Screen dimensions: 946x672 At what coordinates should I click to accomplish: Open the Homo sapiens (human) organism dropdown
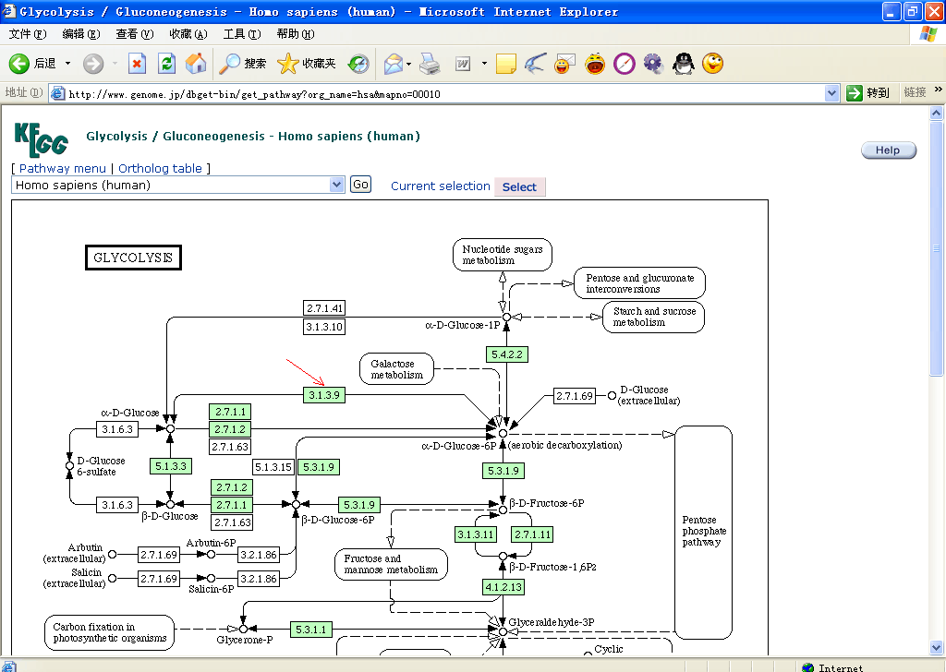pos(336,185)
